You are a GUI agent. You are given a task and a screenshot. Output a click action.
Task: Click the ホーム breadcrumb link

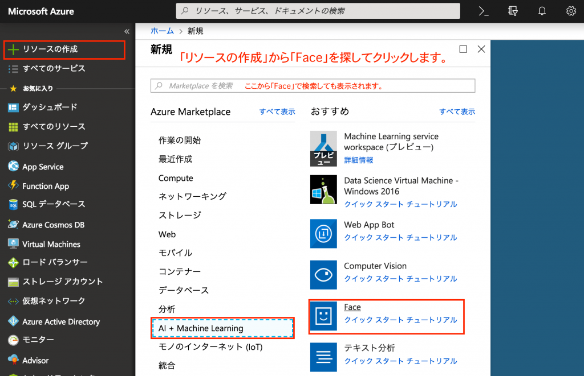162,31
